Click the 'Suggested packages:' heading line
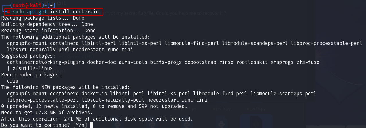 pyautogui.click(x=29, y=56)
